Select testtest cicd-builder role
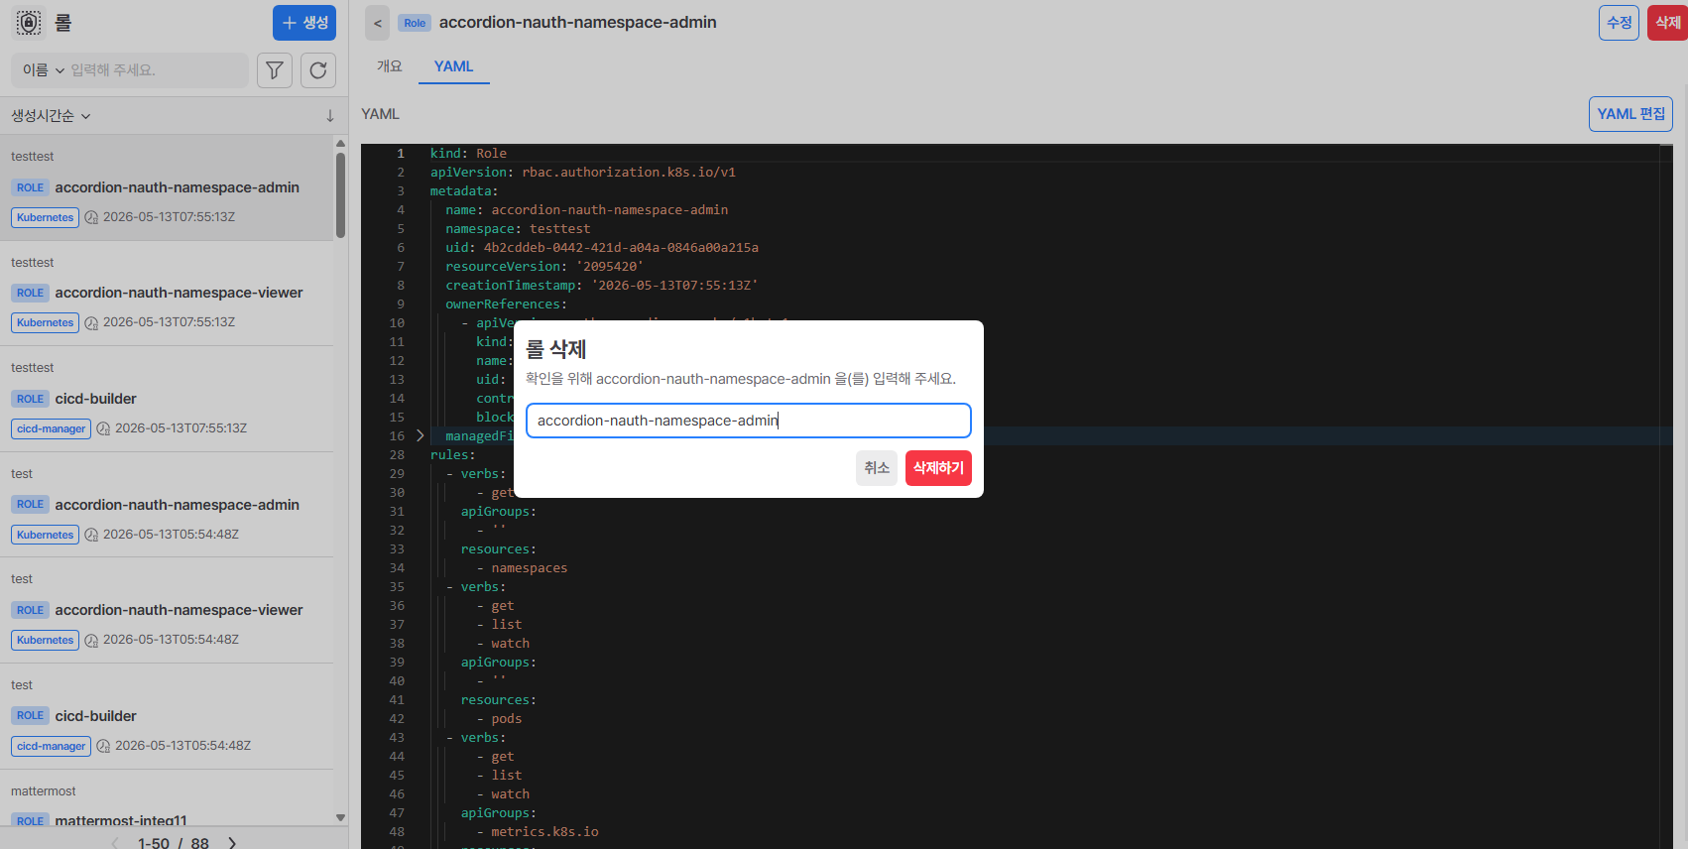 (167, 399)
